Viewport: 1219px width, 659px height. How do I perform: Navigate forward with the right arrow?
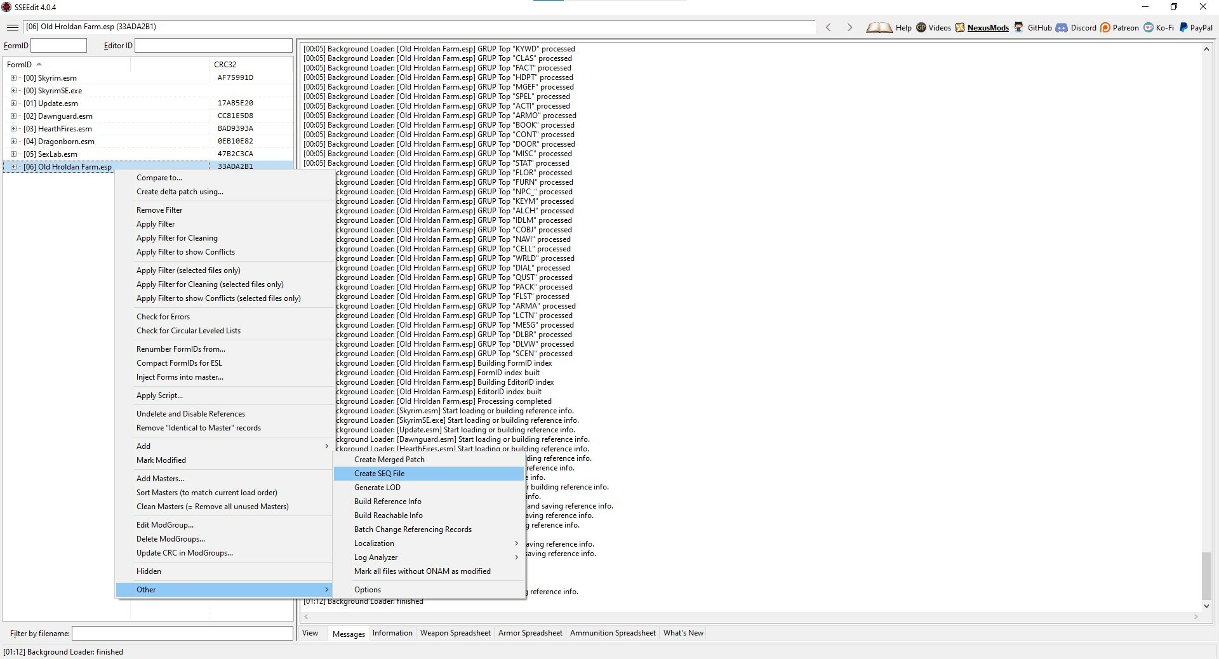[849, 27]
